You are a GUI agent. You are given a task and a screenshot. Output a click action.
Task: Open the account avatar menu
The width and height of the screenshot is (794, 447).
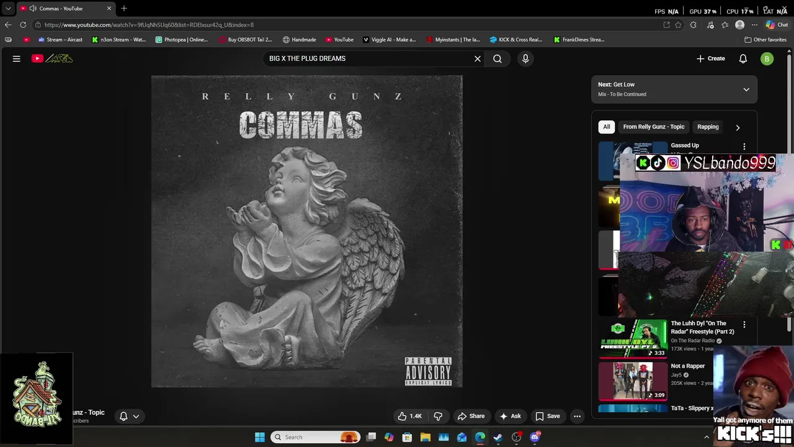click(767, 58)
